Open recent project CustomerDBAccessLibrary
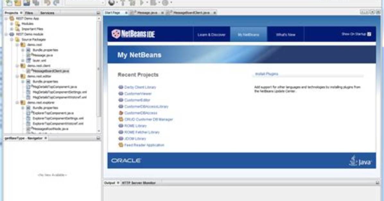This screenshot has width=384, height=201. click(x=146, y=107)
